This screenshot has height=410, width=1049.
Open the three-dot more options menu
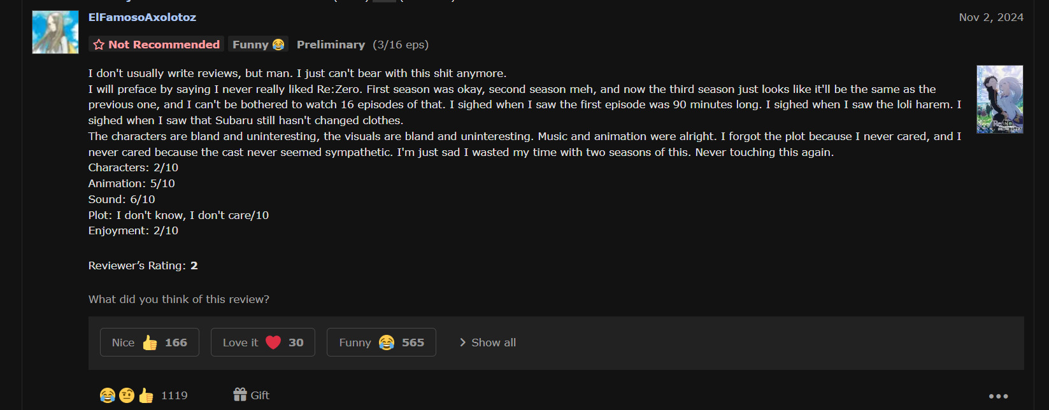pos(998,396)
